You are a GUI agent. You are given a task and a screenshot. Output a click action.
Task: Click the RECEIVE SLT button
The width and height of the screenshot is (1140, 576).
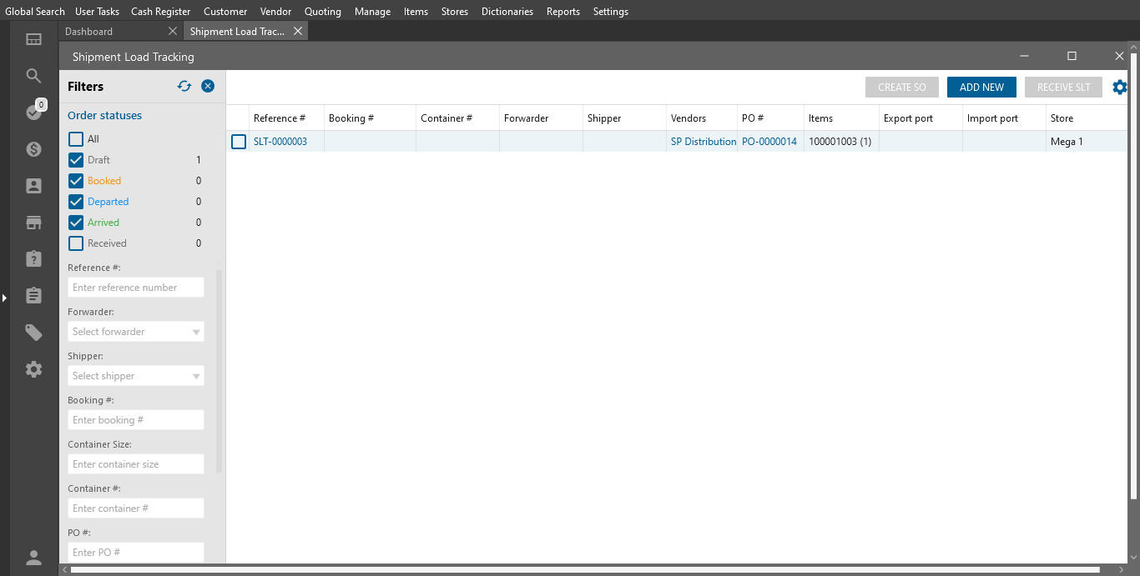[1063, 87]
